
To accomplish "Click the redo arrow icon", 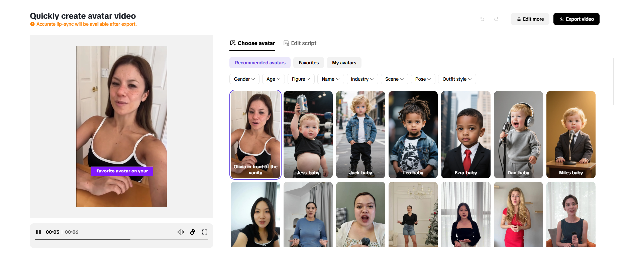I will coord(496,19).
